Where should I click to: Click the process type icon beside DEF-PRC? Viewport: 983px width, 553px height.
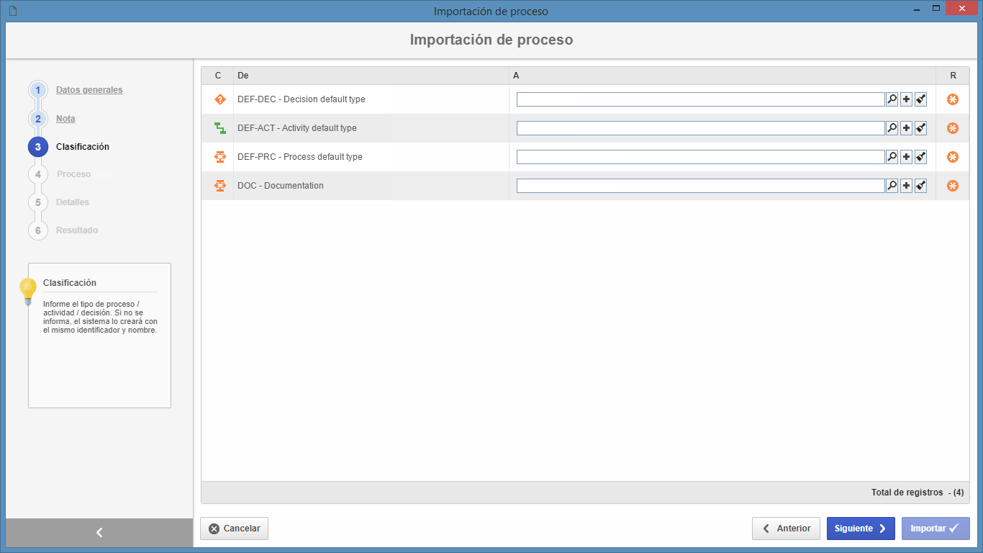[220, 157]
